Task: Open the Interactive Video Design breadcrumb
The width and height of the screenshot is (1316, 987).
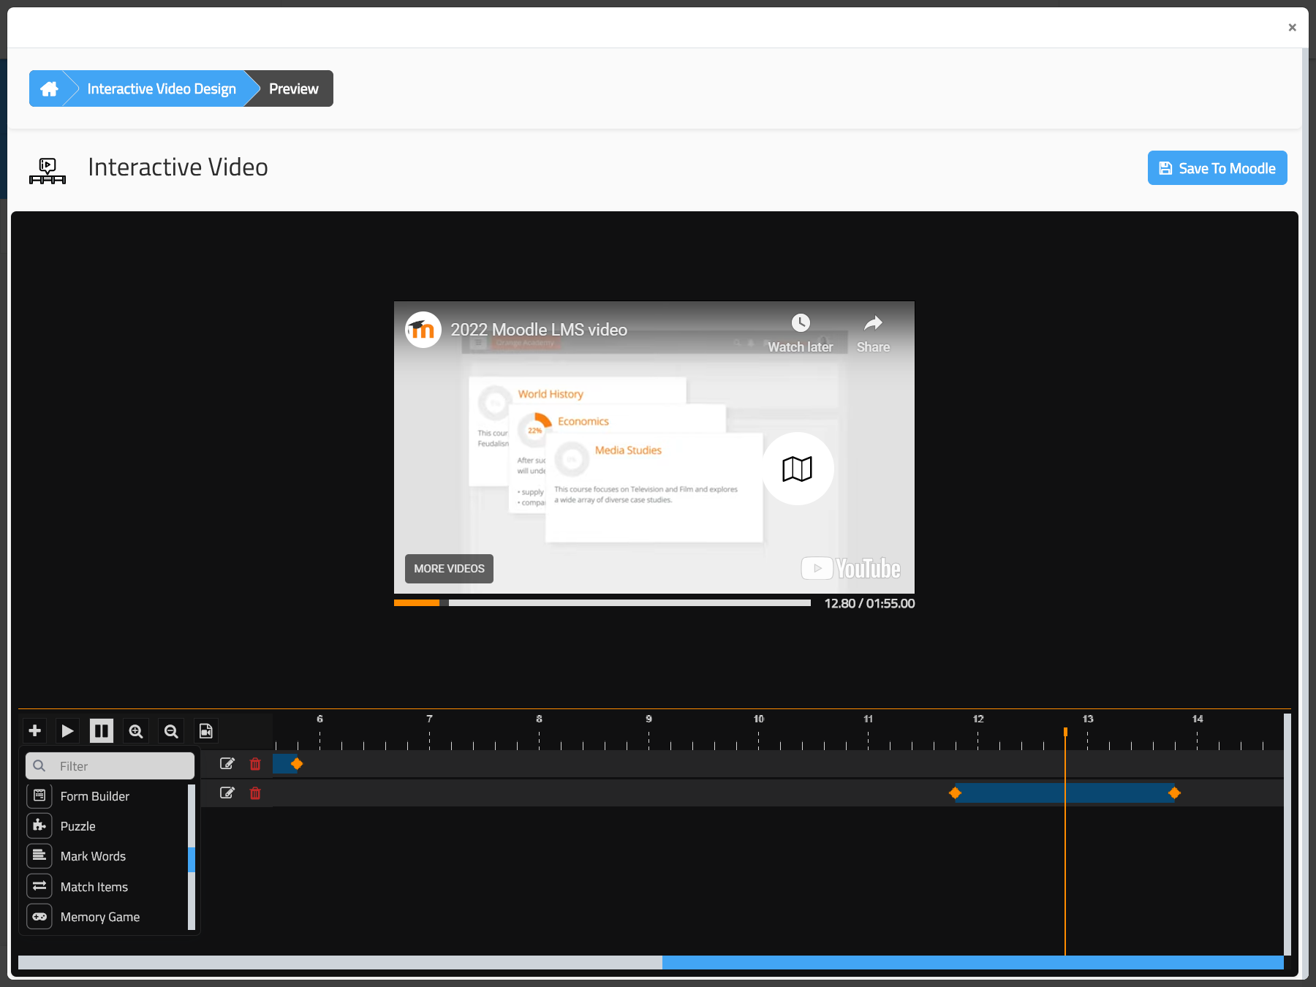Action: [162, 88]
